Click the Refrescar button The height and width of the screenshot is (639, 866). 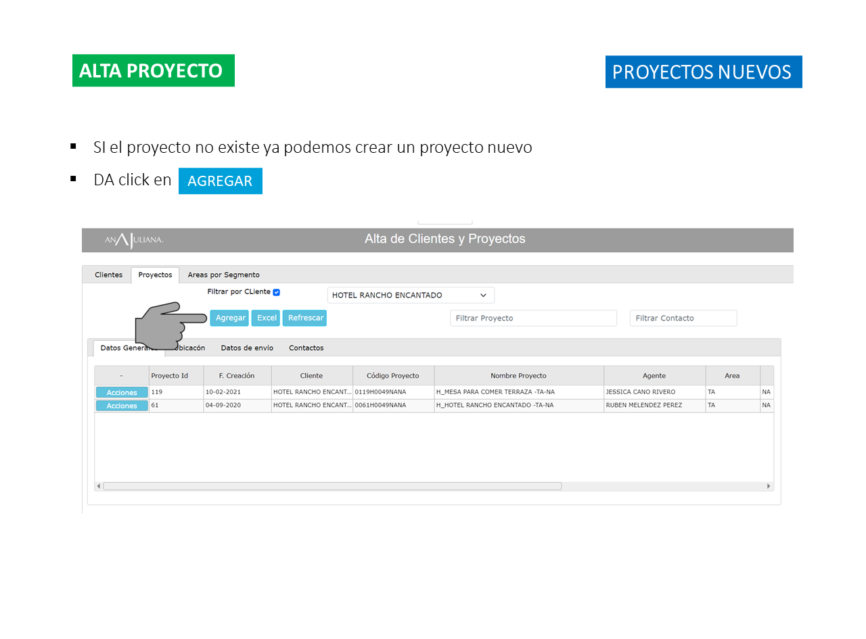[x=305, y=318]
